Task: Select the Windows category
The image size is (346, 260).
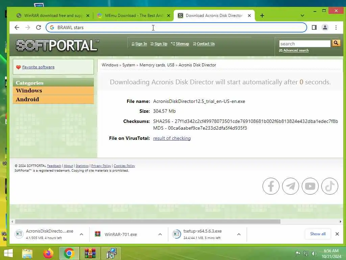Action: tap(53, 91)
